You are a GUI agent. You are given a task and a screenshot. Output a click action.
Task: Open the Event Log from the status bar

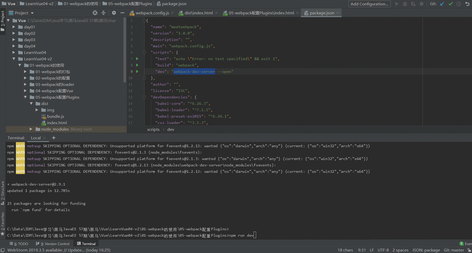point(466,244)
